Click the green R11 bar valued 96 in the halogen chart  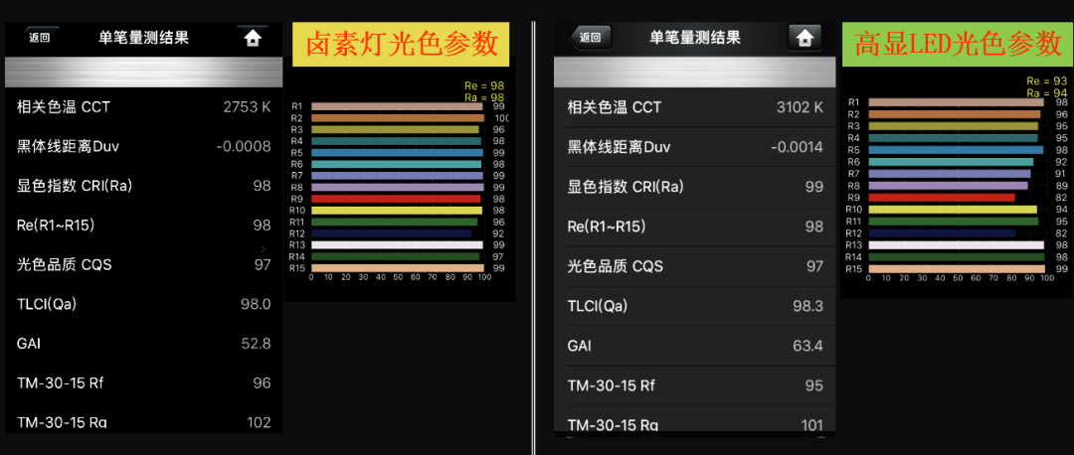pyautogui.click(x=395, y=222)
